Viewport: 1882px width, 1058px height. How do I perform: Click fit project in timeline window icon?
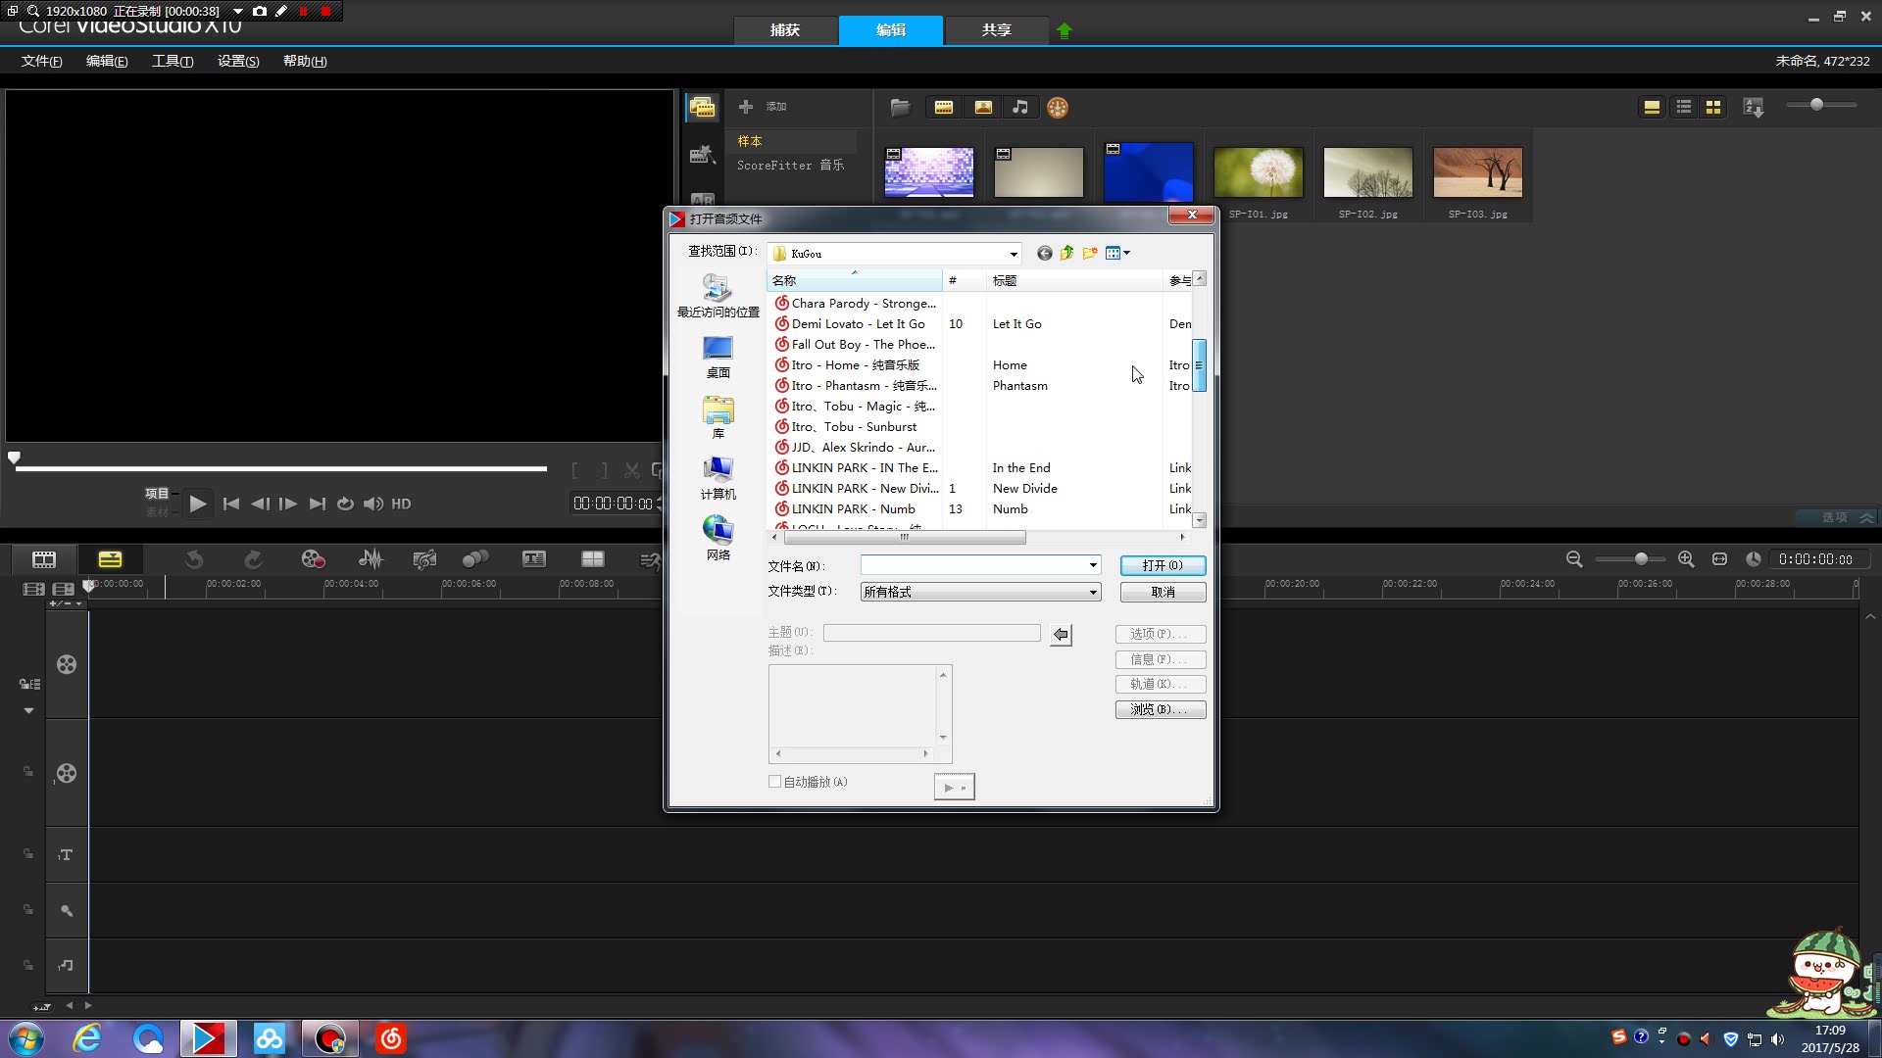tap(1719, 559)
